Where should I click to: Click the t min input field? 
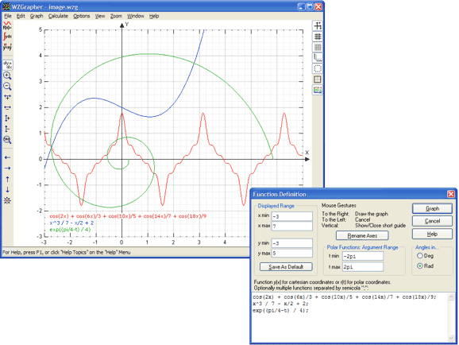(363, 256)
